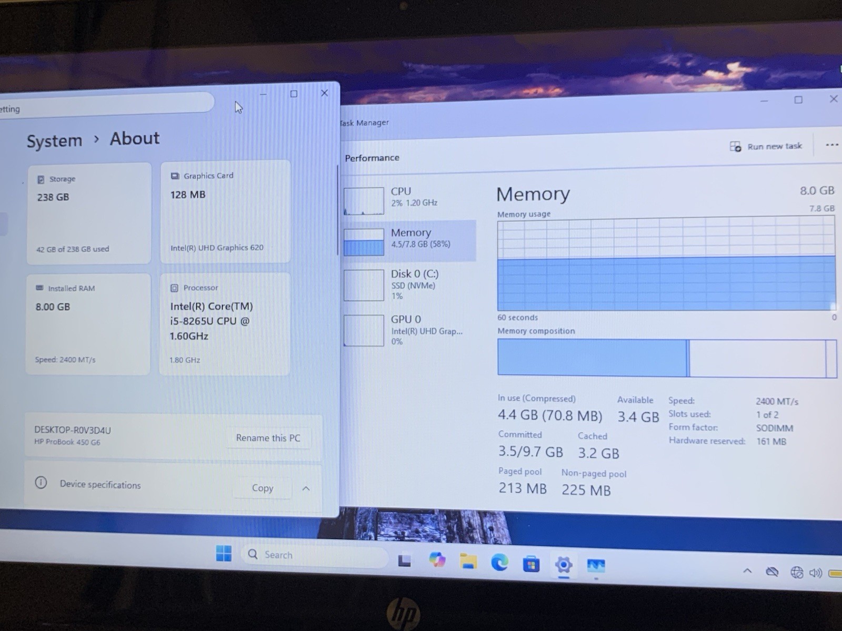The height and width of the screenshot is (631, 842).
Task: Click the '1 of 2' slots used value
Action: [x=767, y=415]
